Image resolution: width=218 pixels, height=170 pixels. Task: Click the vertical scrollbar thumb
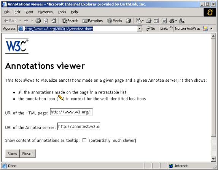coord(213,88)
